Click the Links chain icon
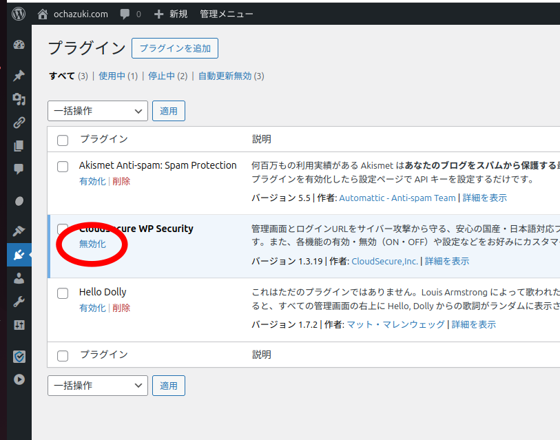Viewport: 560px width, 440px height. 19,123
